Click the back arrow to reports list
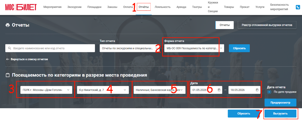 click(8, 59)
